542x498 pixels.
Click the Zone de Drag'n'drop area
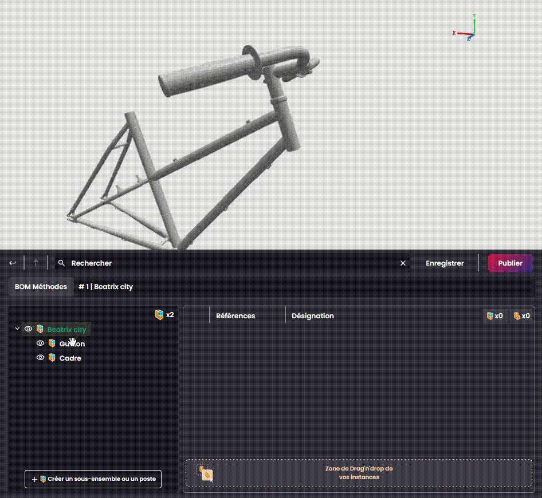[x=359, y=473]
